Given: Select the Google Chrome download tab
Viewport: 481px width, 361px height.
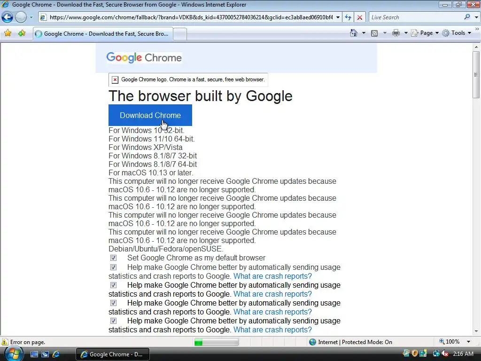Looking at the screenshot, I should click(x=103, y=34).
